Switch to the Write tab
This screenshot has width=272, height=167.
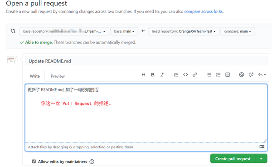[x=35, y=76]
